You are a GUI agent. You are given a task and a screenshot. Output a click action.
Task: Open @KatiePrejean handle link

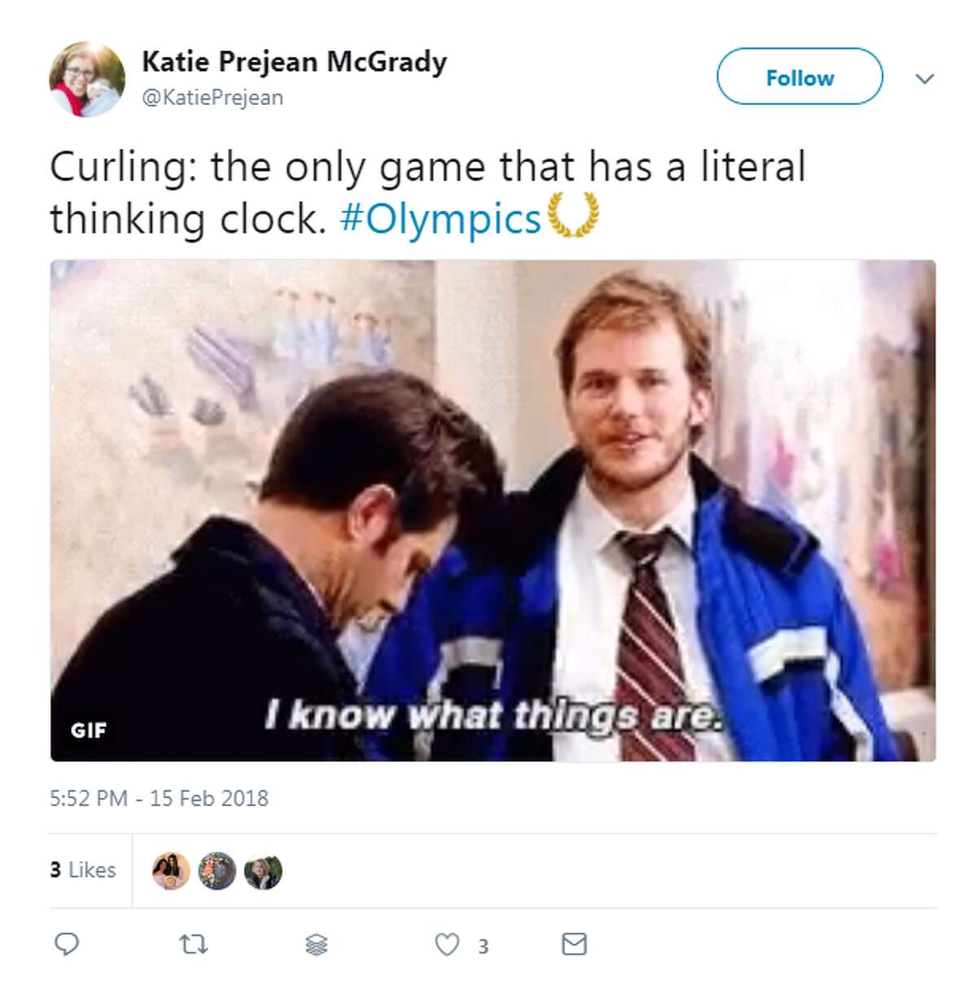pyautogui.click(x=212, y=98)
